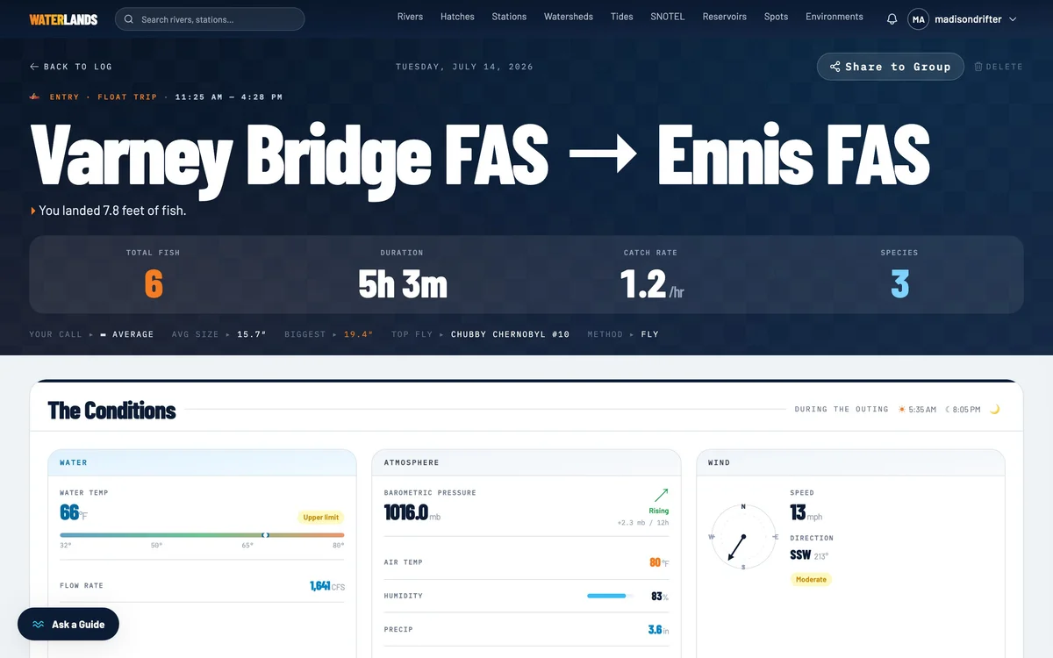Click the yellow moon phase icon

click(995, 409)
